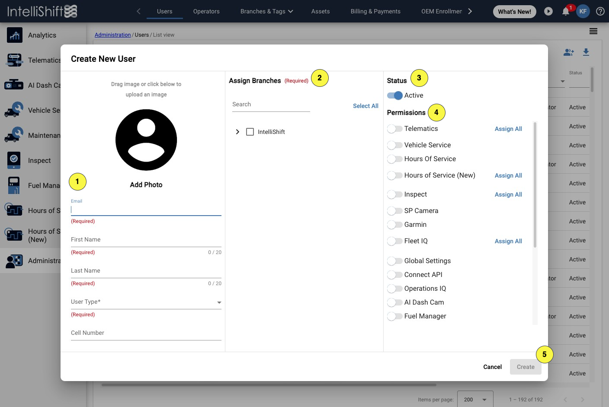Click Cancel in the dialog
Viewport: 609px width, 407px height.
493,367
